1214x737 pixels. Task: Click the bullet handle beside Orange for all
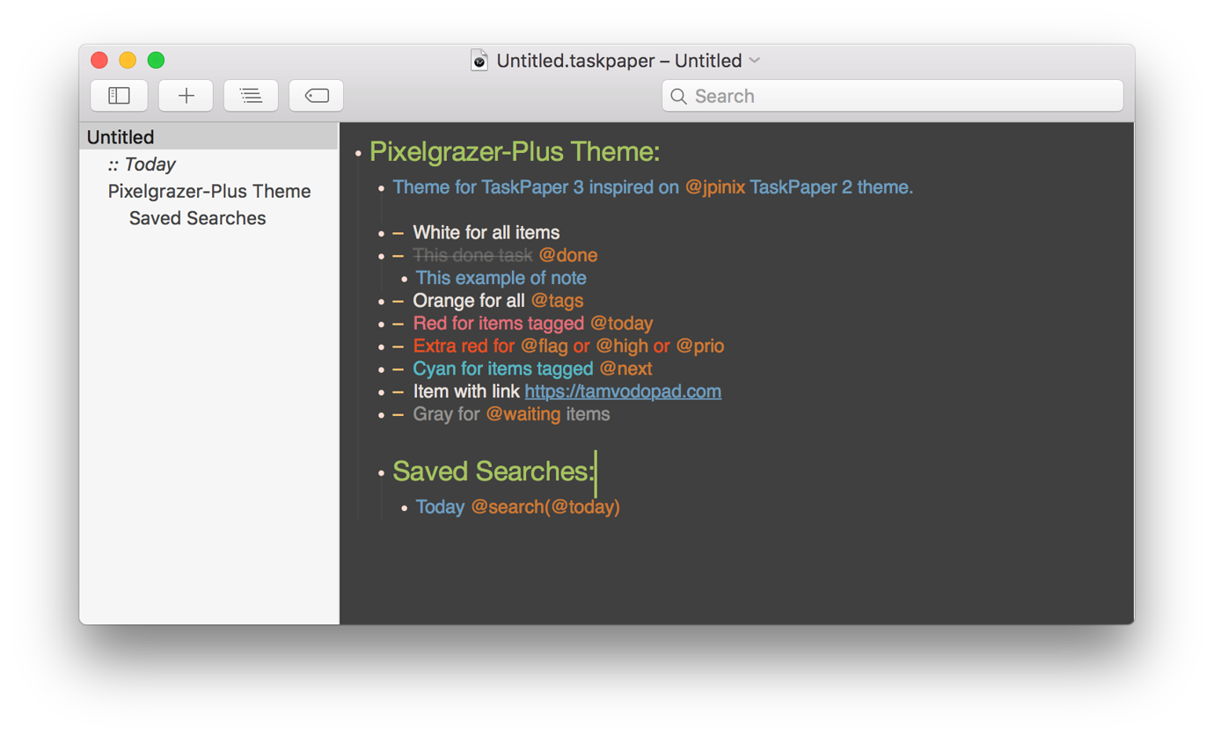[382, 302]
